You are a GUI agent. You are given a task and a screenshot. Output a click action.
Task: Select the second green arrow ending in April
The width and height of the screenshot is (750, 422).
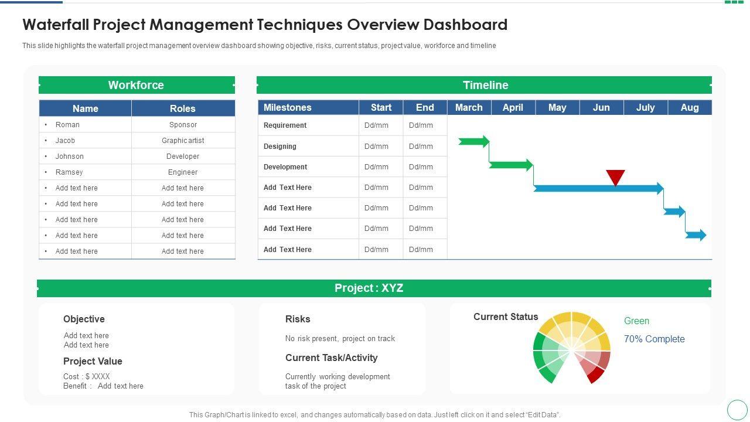coord(511,165)
